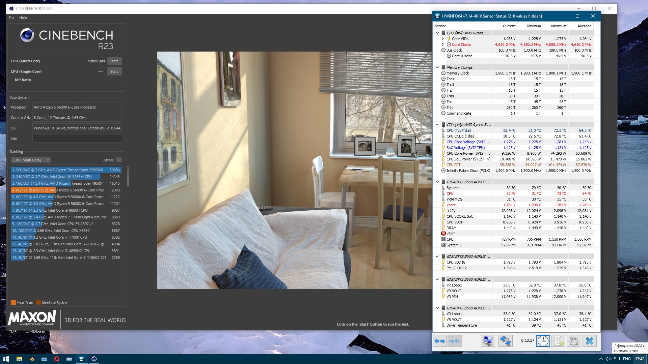
Task: Open the CPU (Multi Core) ranking dropdown
Action: pos(31,160)
